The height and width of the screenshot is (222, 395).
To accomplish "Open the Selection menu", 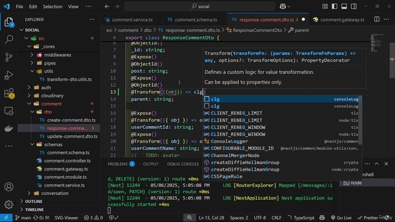I will coord(52,7).
